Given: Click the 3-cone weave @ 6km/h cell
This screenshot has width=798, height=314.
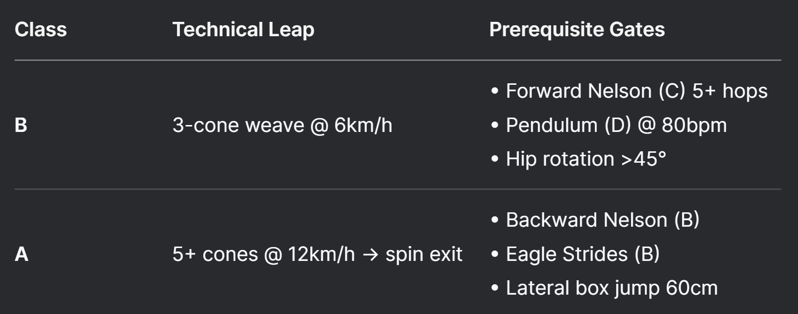Looking at the screenshot, I should 283,125.
